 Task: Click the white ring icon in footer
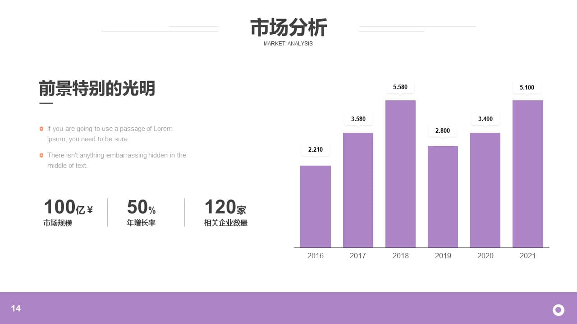tap(559, 310)
